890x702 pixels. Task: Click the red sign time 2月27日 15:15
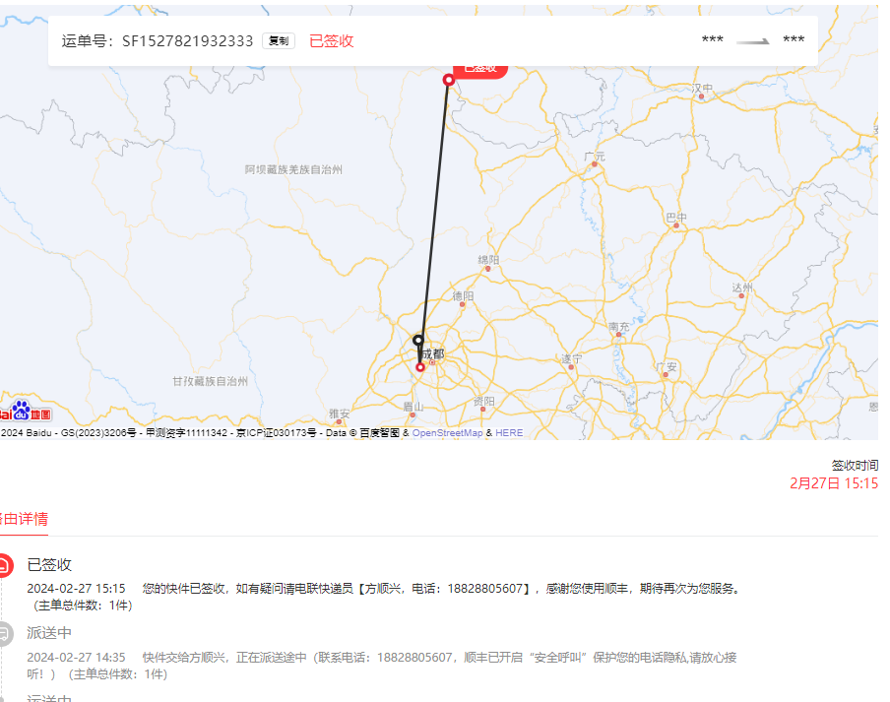click(834, 483)
